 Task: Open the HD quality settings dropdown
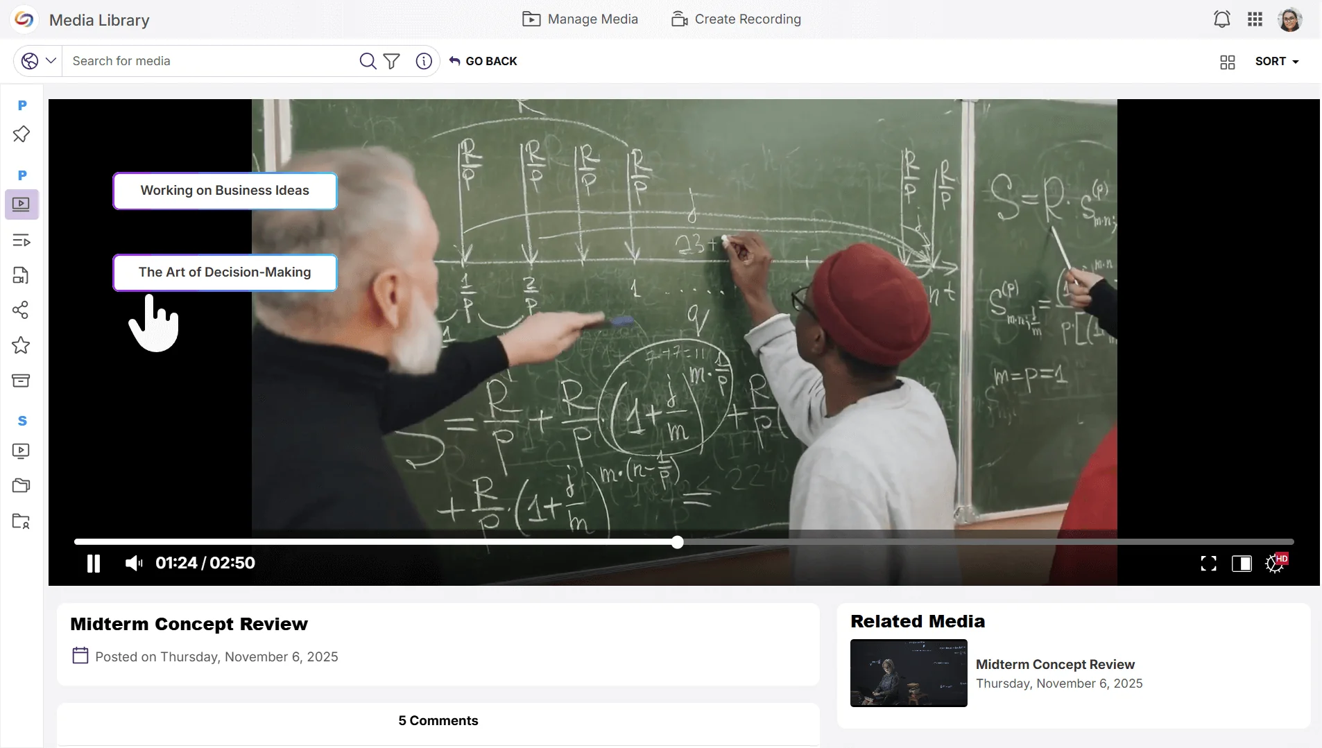(x=1276, y=564)
